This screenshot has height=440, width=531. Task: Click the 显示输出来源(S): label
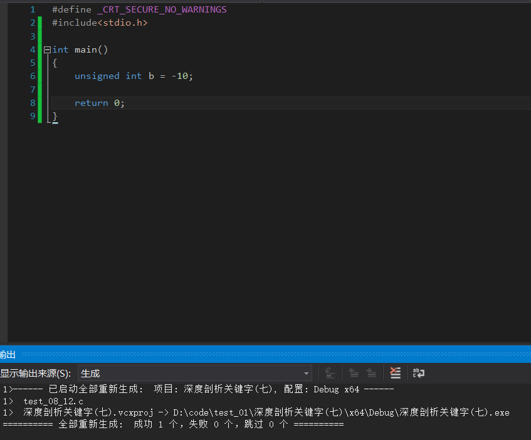(x=34, y=372)
